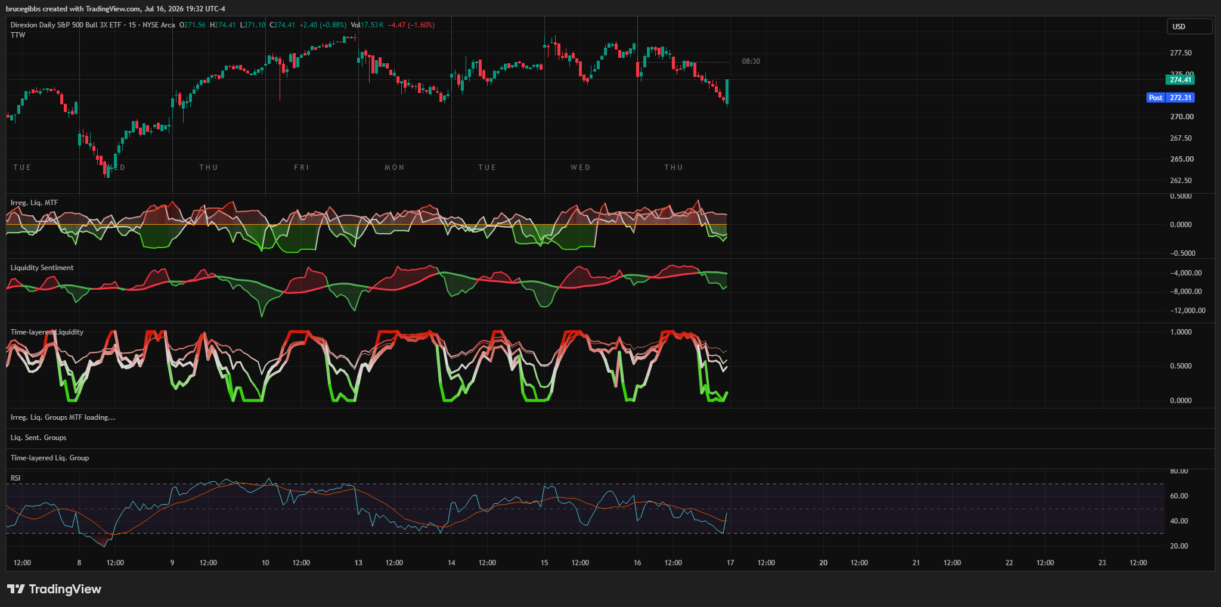Select the Liquidity Sentiment indicator title

[42, 268]
